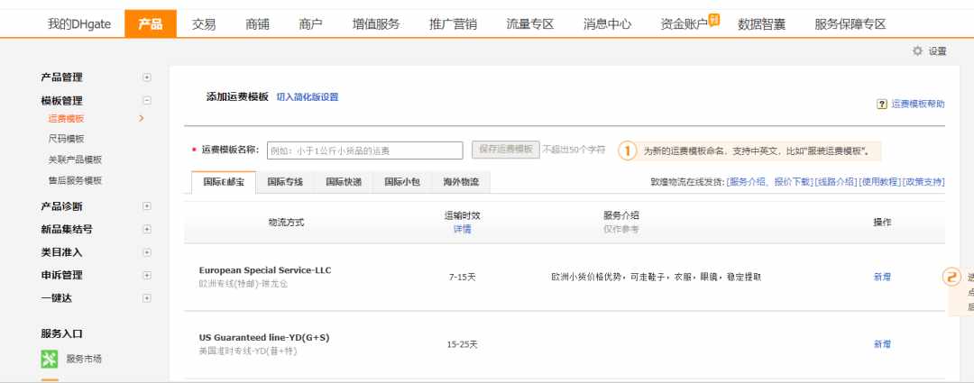The height and width of the screenshot is (383, 974).
Task: Click the 服务介绍 column header
Action: [x=621, y=215]
